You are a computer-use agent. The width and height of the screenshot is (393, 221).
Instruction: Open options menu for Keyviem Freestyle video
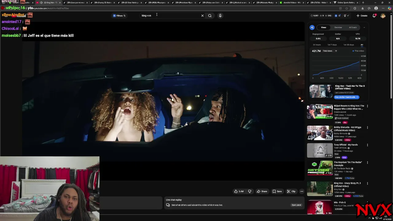pyautogui.click(x=368, y=162)
